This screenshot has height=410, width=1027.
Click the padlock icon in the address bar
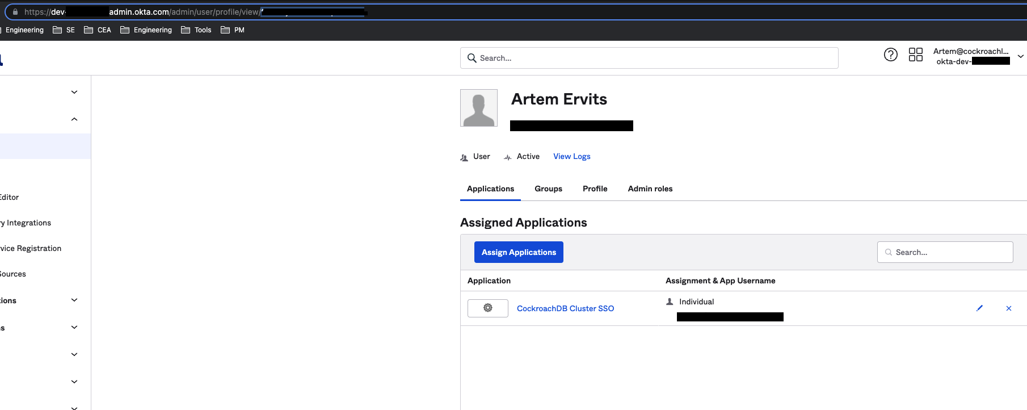[x=15, y=12]
